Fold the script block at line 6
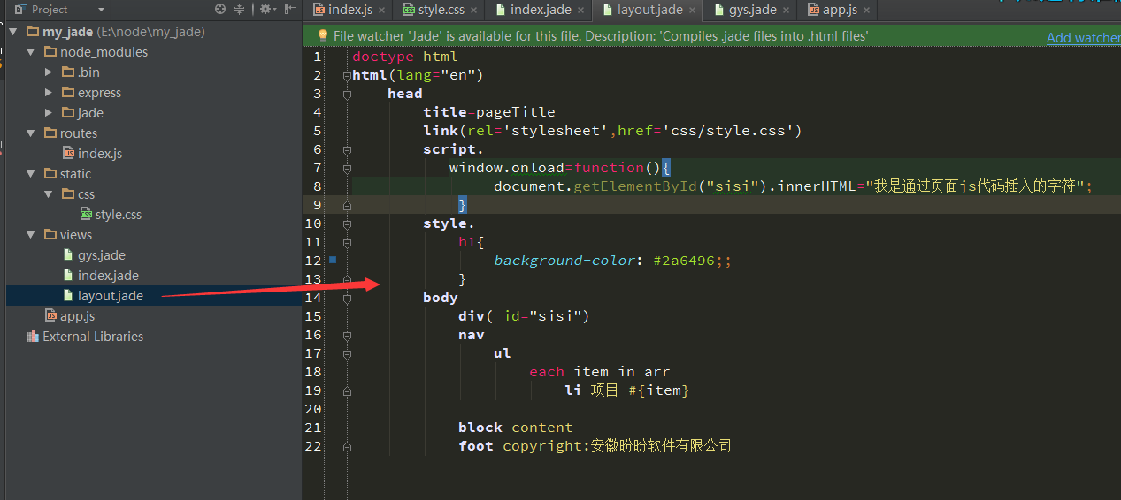1121x500 pixels. [x=347, y=149]
